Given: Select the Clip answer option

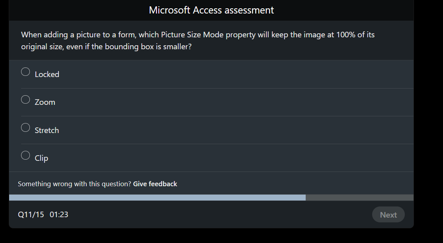Looking at the screenshot, I should 25,155.
